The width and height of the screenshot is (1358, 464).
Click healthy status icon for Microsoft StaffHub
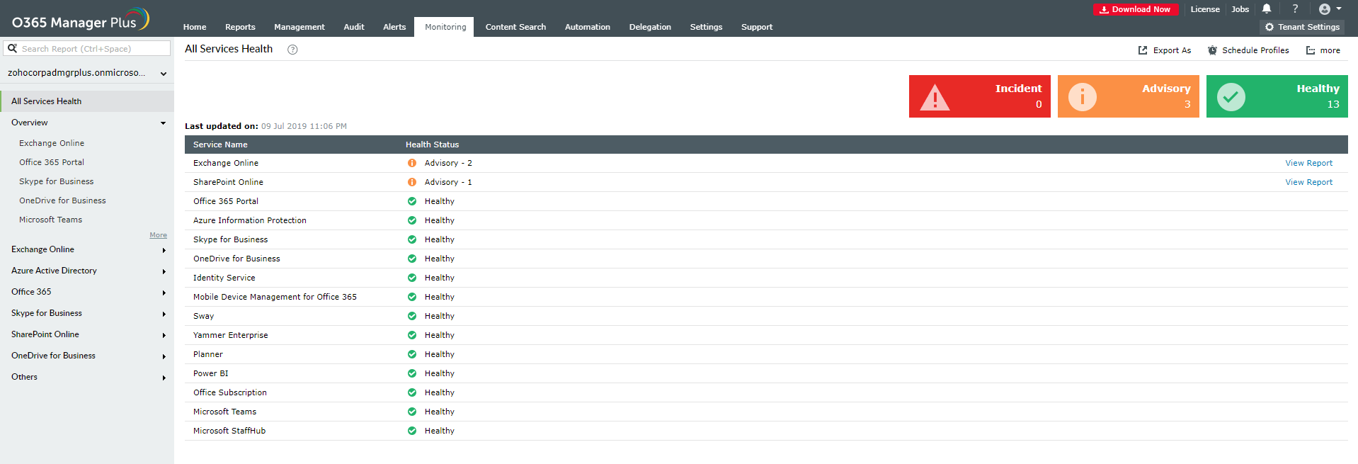412,431
